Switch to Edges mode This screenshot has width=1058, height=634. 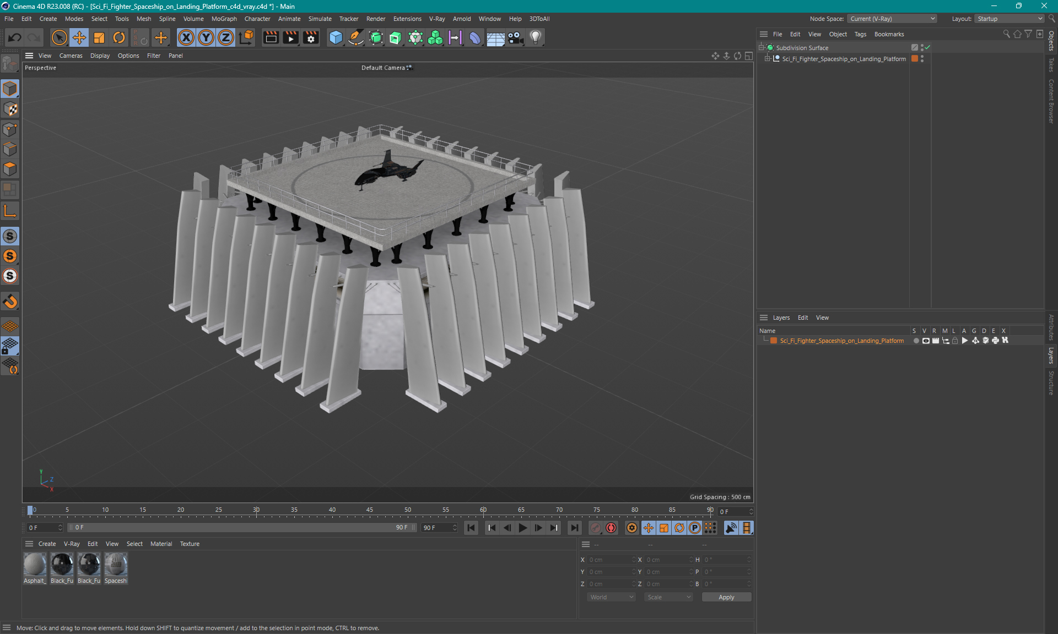[10, 149]
